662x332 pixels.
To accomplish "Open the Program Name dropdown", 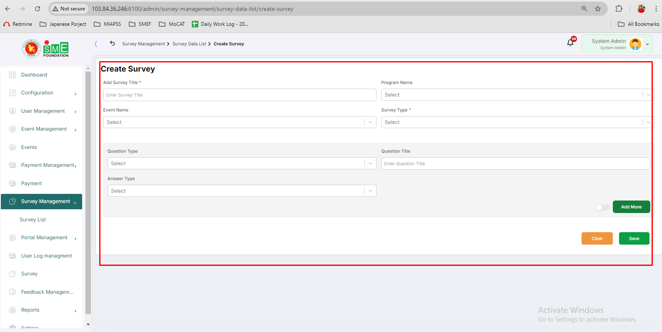I will 517,95.
